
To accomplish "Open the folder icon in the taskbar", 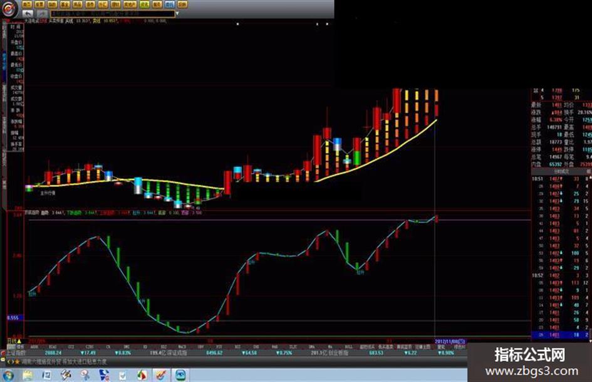I will click(28, 375).
